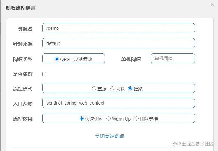The height and width of the screenshot is (151, 218).
Task: Click the 入口资源 sentinel_spring_web_context field
Action: (118, 103)
